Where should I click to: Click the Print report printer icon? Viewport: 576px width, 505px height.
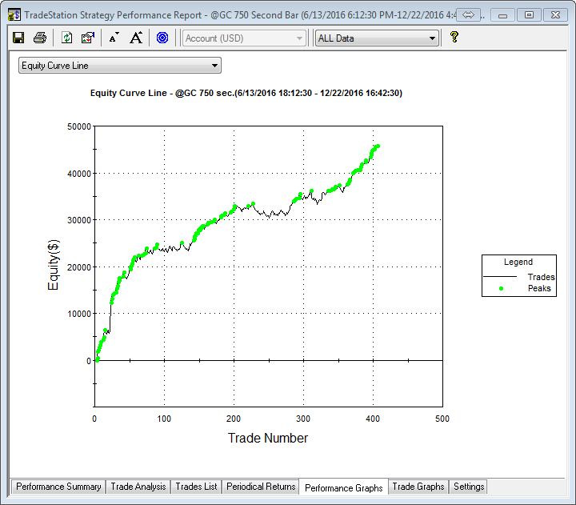point(39,38)
